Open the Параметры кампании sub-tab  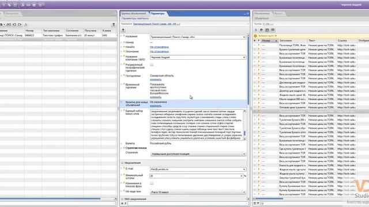click(135, 18)
